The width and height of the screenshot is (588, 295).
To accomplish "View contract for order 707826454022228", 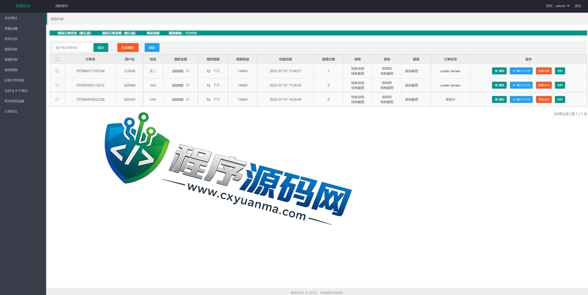I will (544, 100).
